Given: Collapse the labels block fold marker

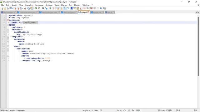Looking at the screenshot, I should (8, 41).
